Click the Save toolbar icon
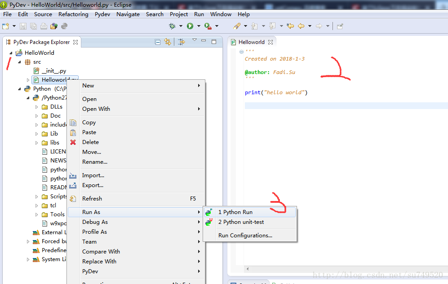Screen dimensions: 448x284 pos(23,26)
